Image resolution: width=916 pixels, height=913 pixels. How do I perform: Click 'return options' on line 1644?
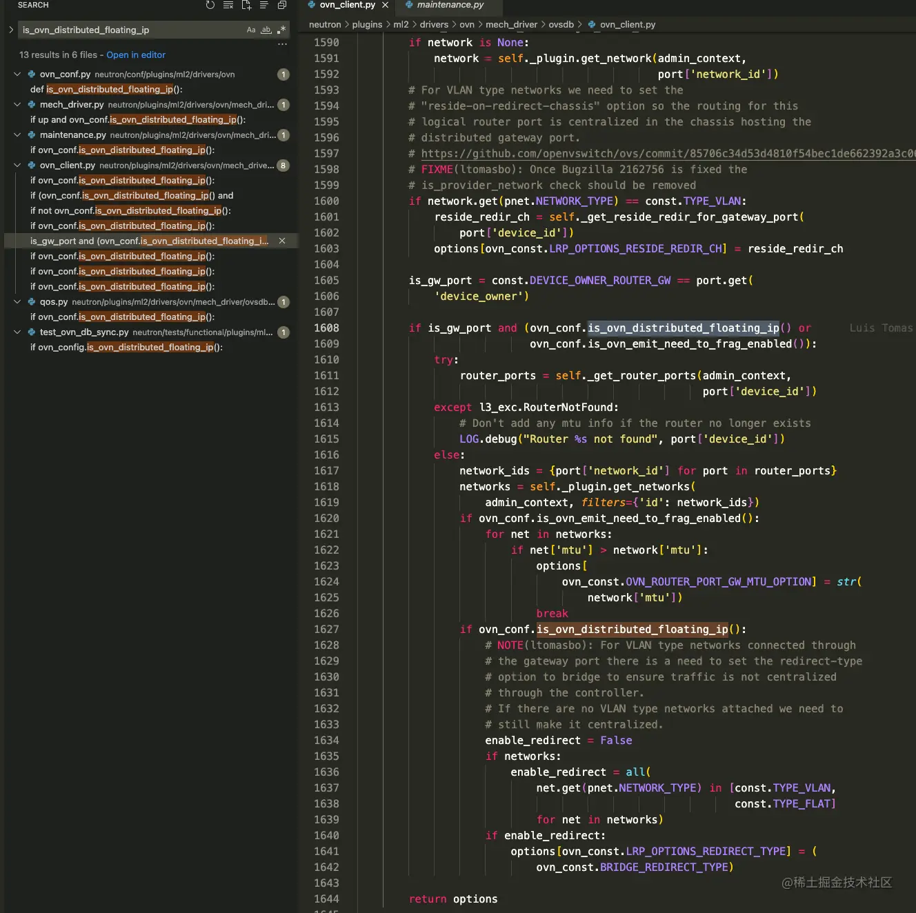click(x=452, y=899)
